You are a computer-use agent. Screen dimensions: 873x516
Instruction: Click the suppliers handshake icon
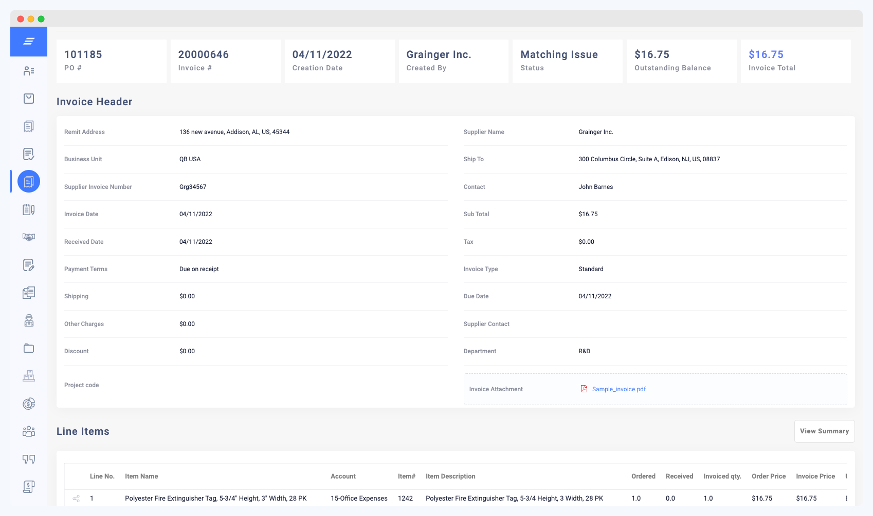point(29,237)
